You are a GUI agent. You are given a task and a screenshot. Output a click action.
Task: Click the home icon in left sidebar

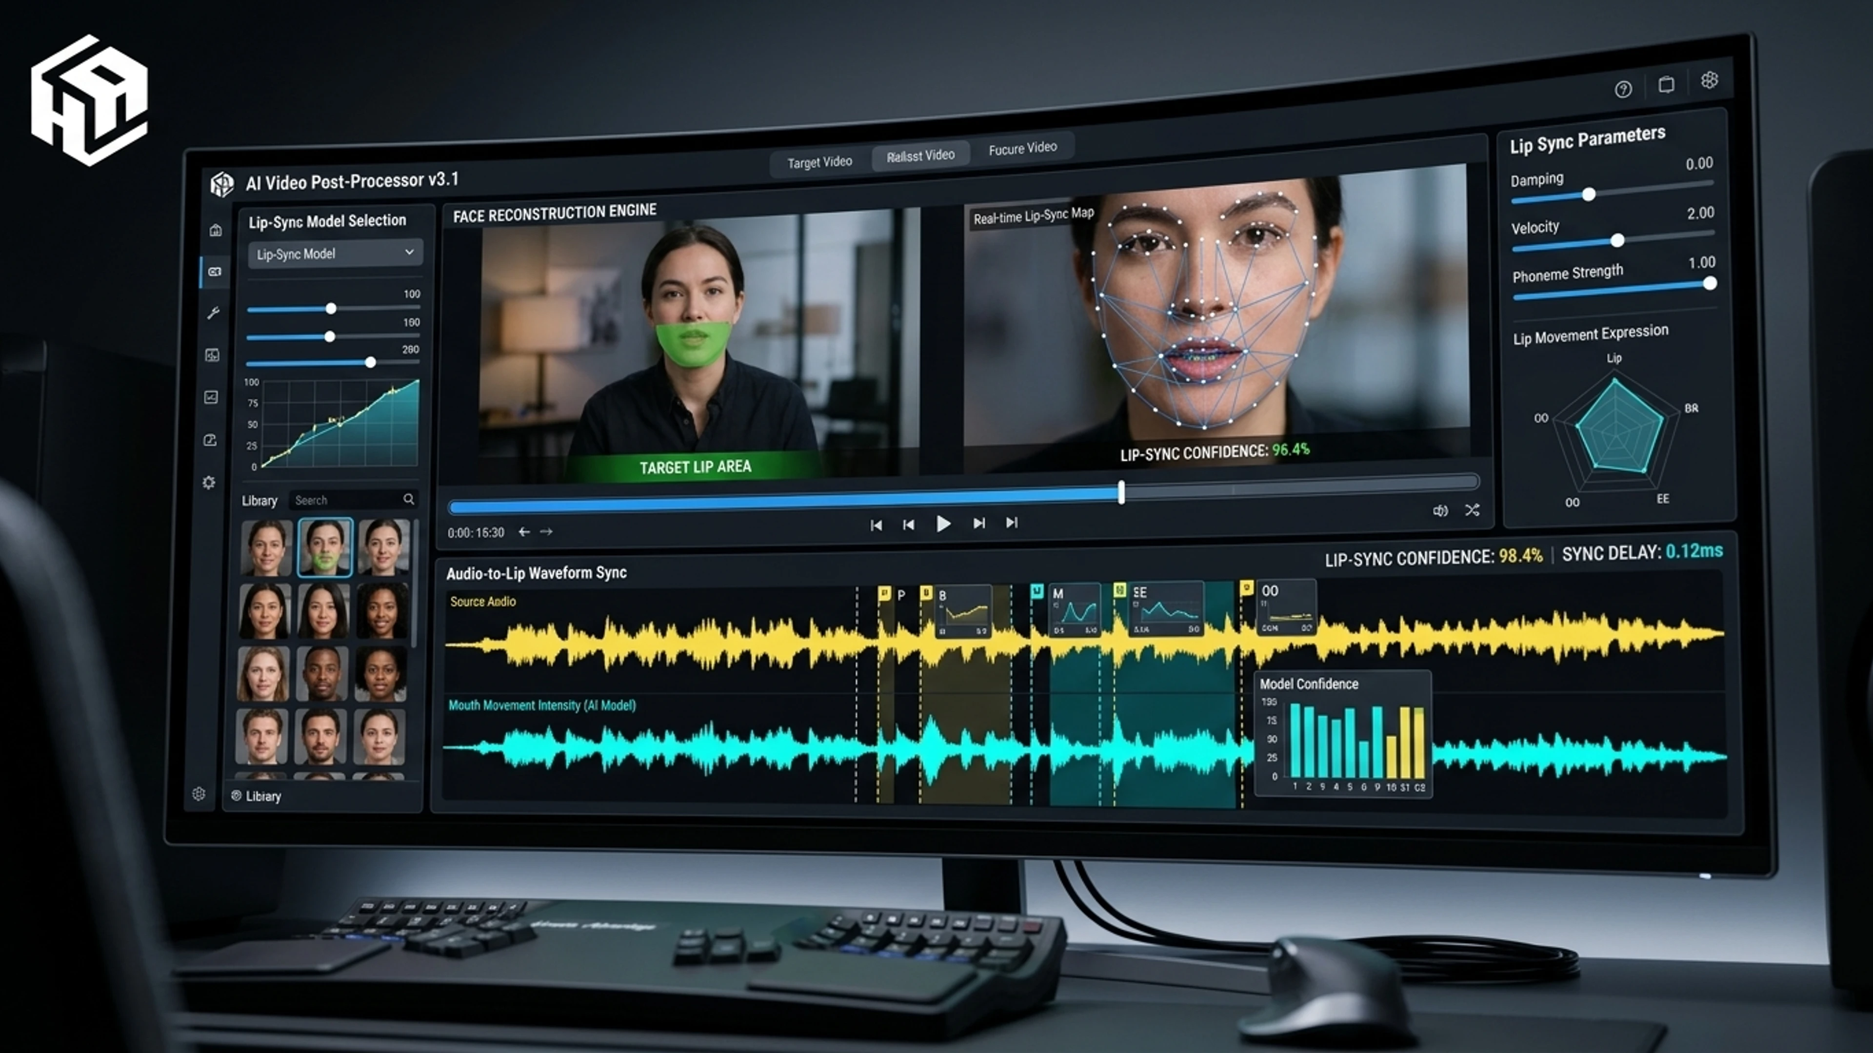[215, 231]
